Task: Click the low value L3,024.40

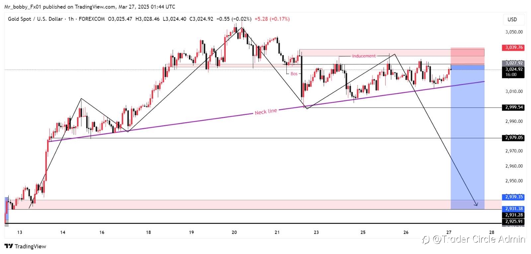Action: click(x=174, y=19)
